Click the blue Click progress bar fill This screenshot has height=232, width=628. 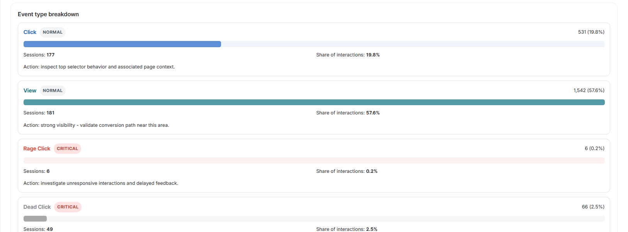click(122, 44)
